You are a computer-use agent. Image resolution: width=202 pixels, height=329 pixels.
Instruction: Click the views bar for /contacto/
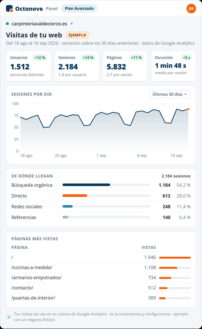(175, 288)
